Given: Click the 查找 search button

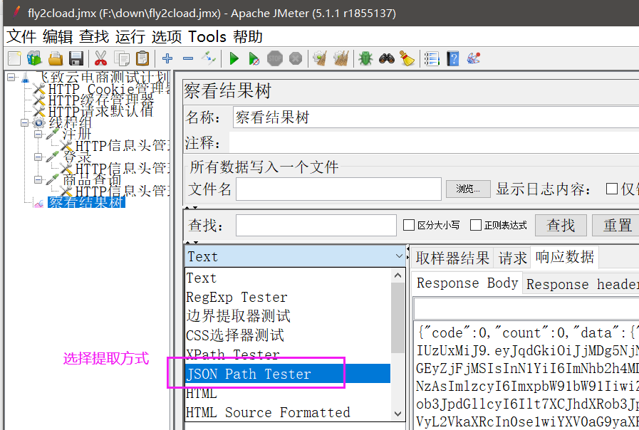Looking at the screenshot, I should point(560,224).
